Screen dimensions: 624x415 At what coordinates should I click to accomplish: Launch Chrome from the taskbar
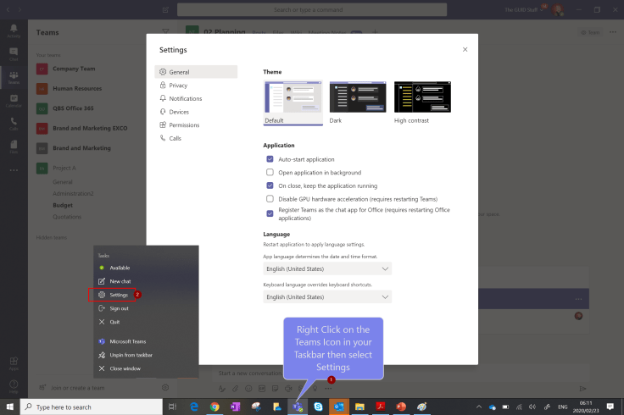pos(214,407)
